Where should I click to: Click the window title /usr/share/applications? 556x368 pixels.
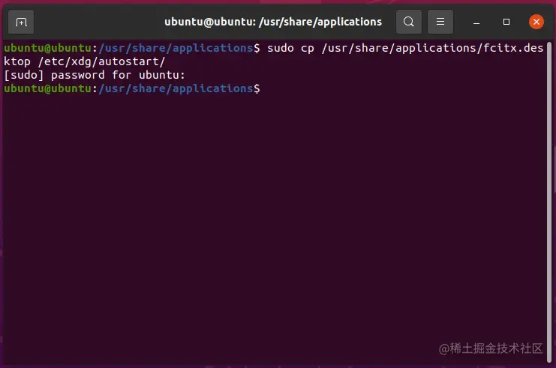(x=320, y=22)
